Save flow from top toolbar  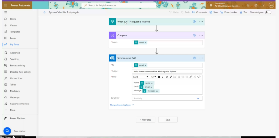214,12
